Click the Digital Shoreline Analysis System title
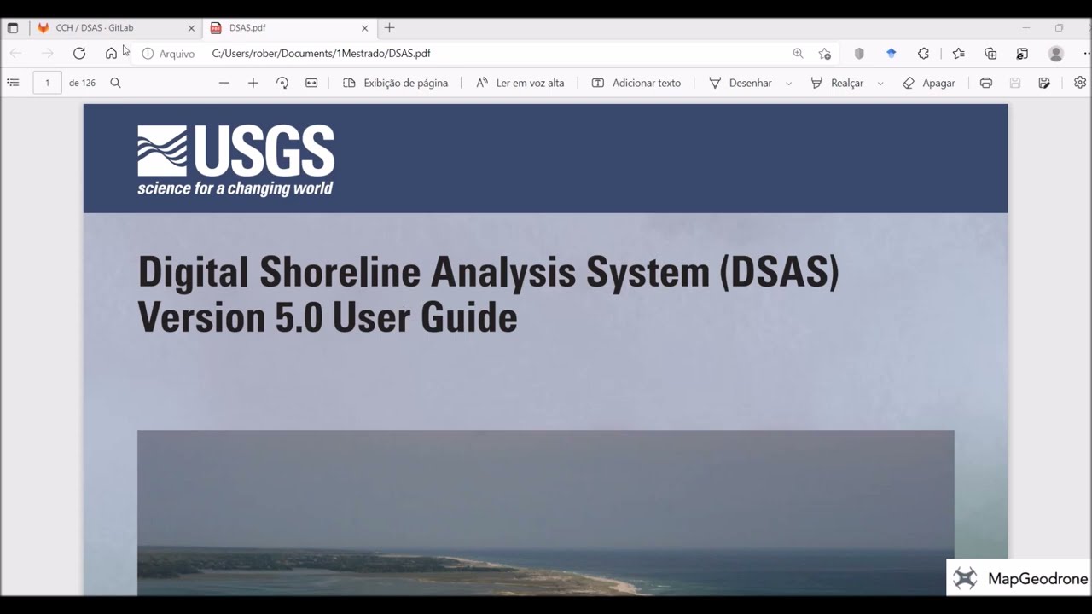The width and height of the screenshot is (1092, 614). (x=488, y=294)
